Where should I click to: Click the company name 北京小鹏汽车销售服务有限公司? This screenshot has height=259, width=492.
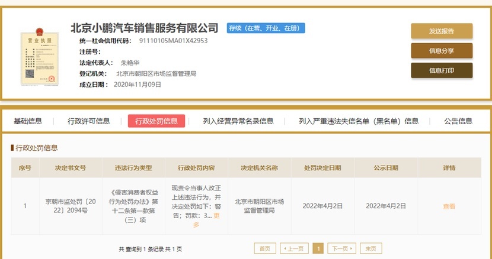[144, 28]
